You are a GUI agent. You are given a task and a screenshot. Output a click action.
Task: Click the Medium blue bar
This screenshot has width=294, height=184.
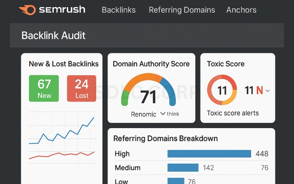(x=183, y=168)
